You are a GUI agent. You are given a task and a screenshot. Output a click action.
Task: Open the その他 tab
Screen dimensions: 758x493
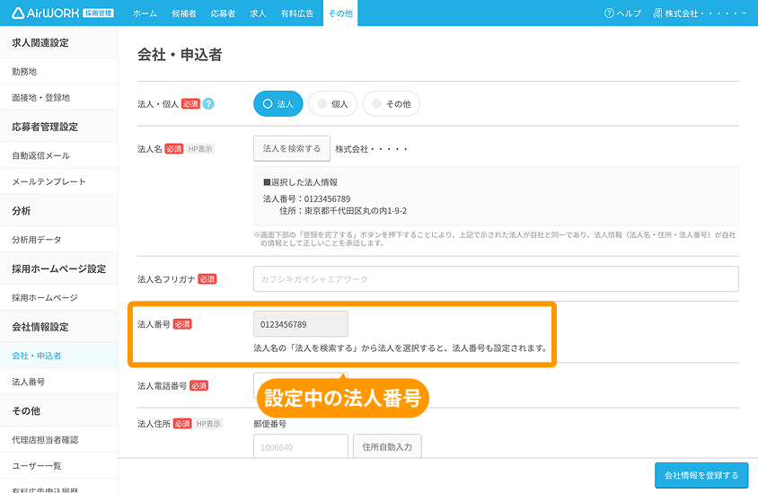tap(340, 13)
